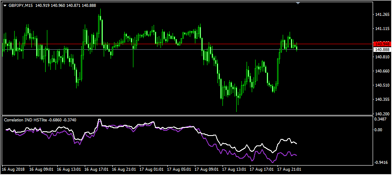Click the 141.115 price scale label
The image size is (392, 175).
[x=382, y=29]
